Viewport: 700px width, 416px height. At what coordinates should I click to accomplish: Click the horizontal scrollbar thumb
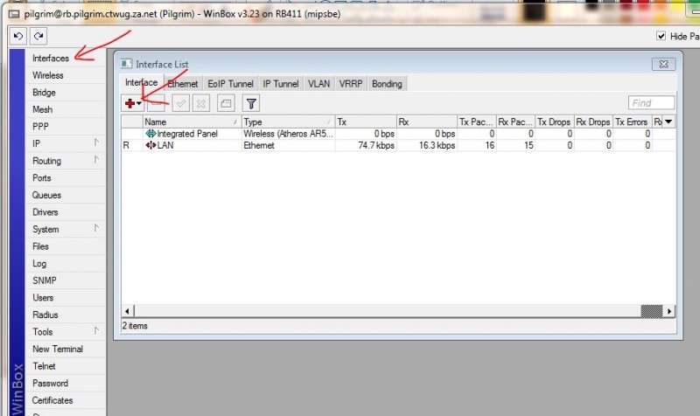pyautogui.click(x=652, y=311)
